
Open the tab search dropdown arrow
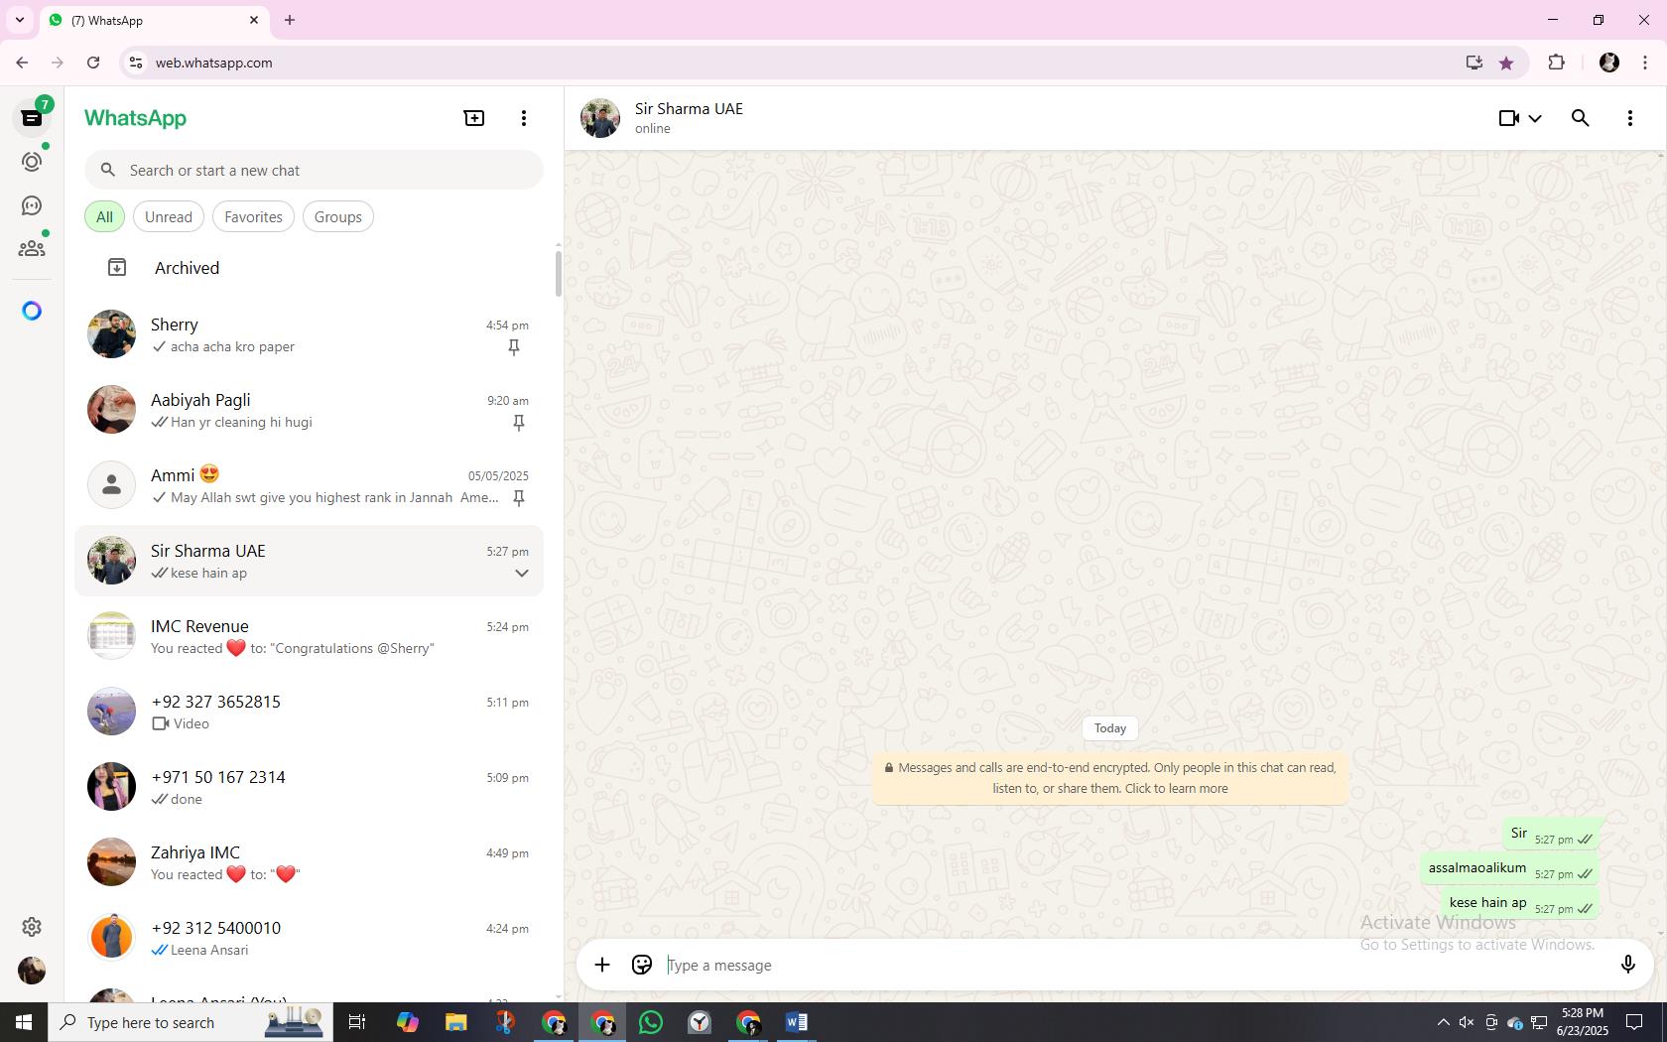(x=20, y=20)
